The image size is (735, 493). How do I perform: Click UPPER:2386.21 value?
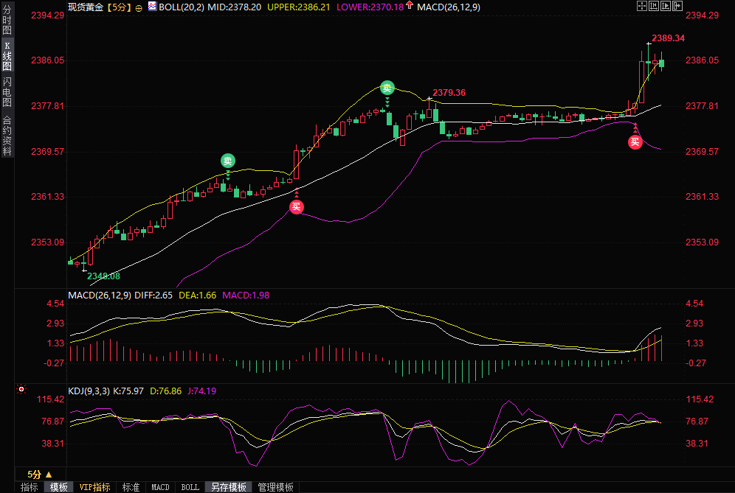coord(299,7)
